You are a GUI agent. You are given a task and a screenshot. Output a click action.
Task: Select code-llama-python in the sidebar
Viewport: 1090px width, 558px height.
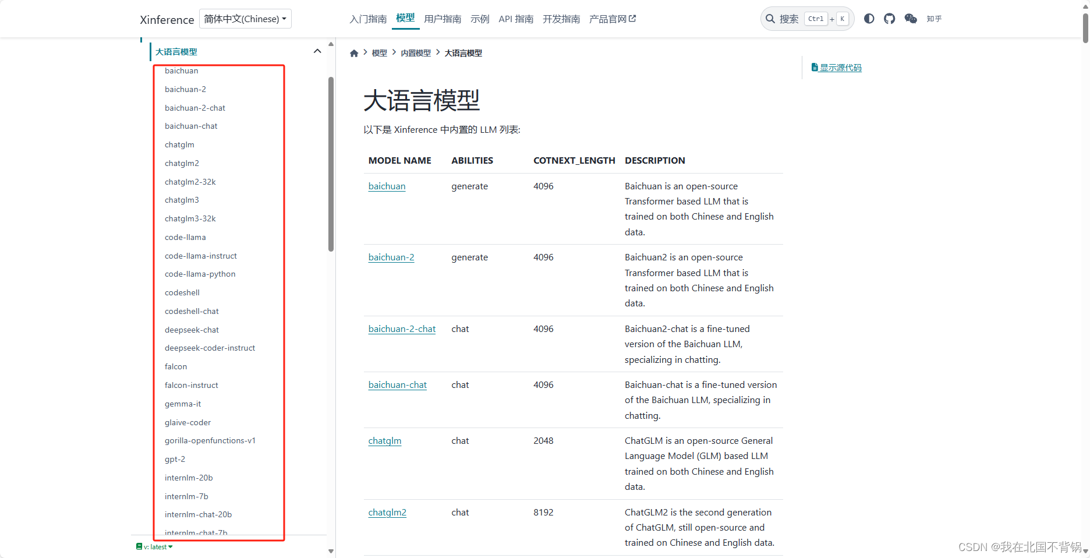point(200,274)
